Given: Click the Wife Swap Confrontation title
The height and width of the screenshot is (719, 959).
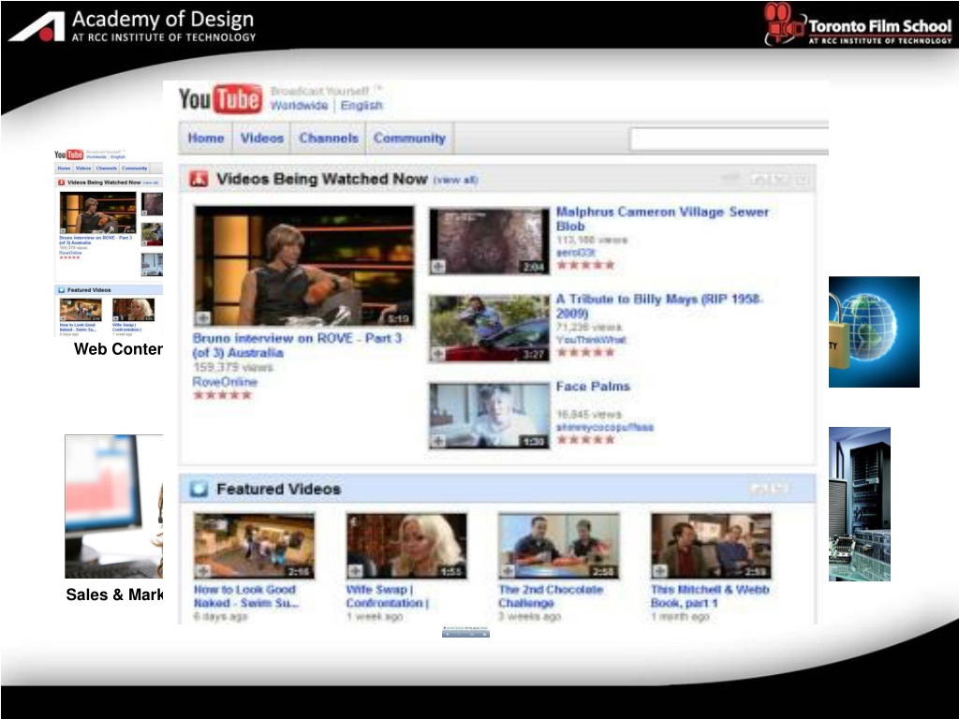Looking at the screenshot, I should point(388,596).
